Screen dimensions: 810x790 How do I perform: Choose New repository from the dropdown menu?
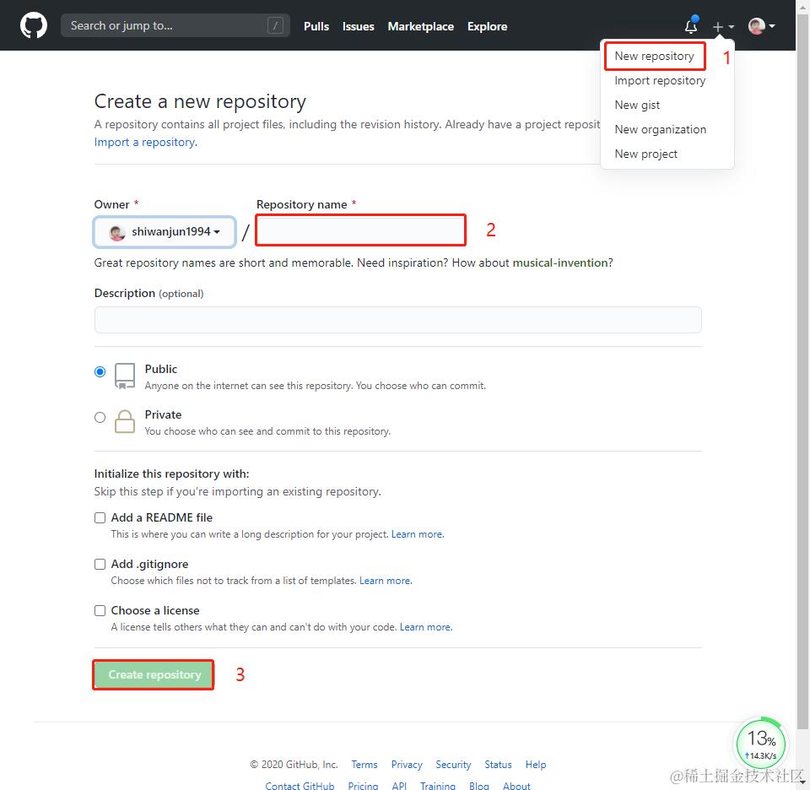[654, 56]
